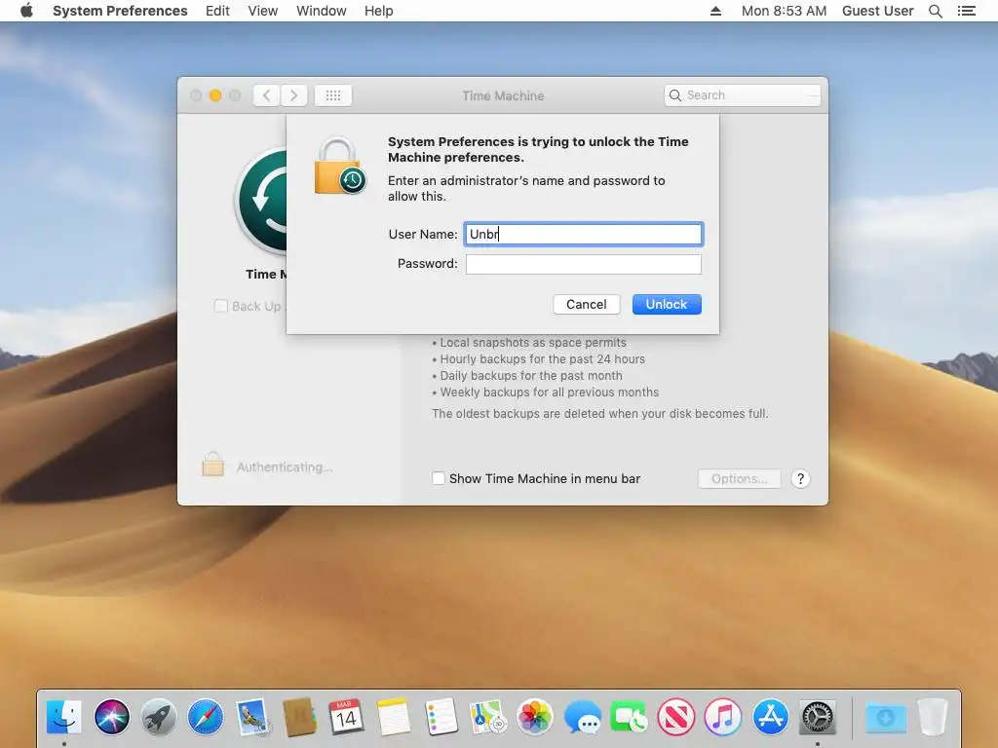Open Contacts book icon in Dock
This screenshot has height=748, width=998.
click(300, 717)
